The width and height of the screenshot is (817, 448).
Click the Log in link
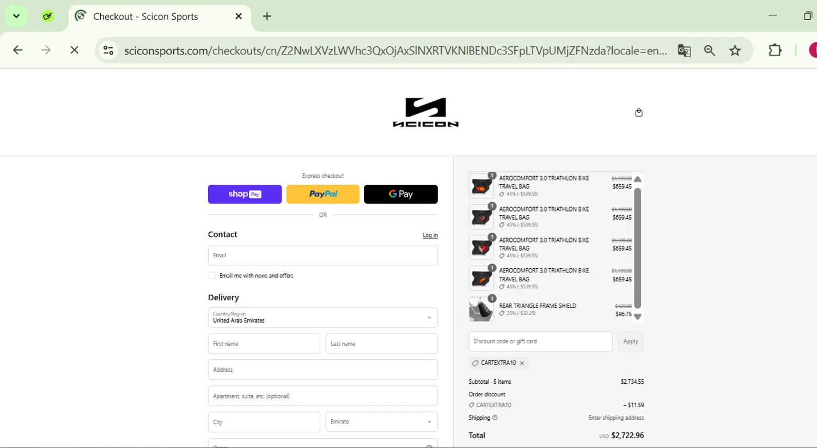click(430, 235)
